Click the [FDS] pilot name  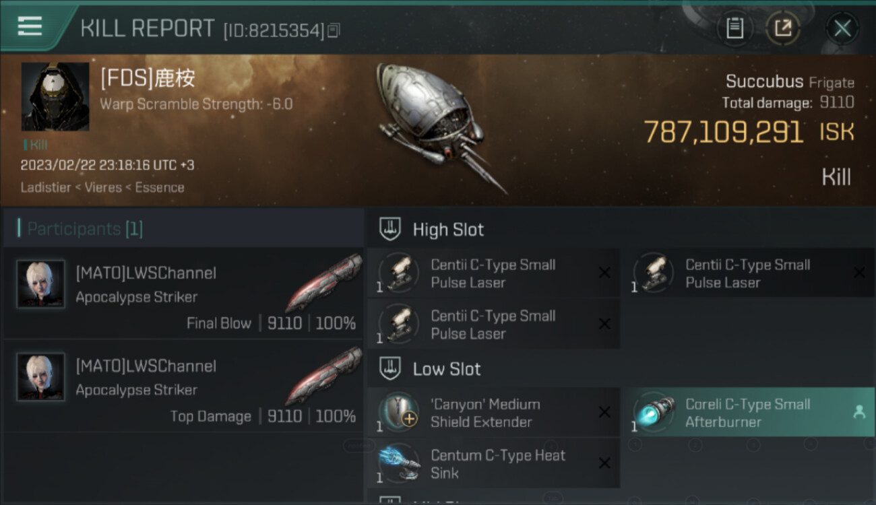[x=148, y=78]
